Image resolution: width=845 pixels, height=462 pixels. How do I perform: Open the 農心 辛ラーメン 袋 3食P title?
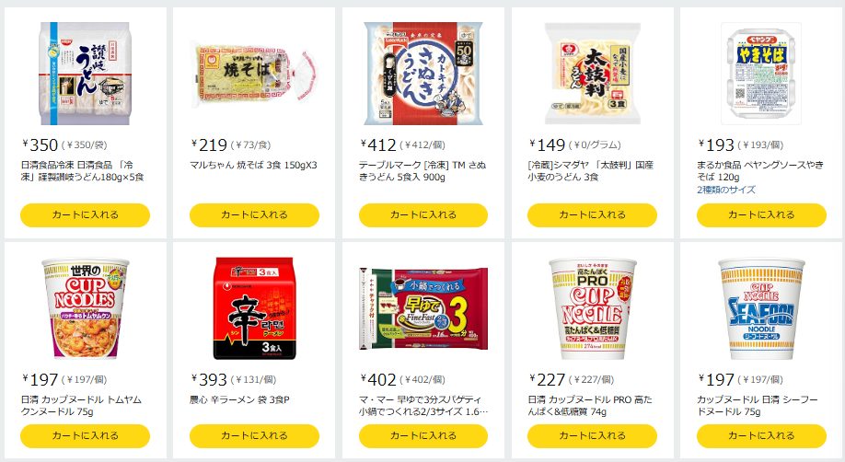240,399
